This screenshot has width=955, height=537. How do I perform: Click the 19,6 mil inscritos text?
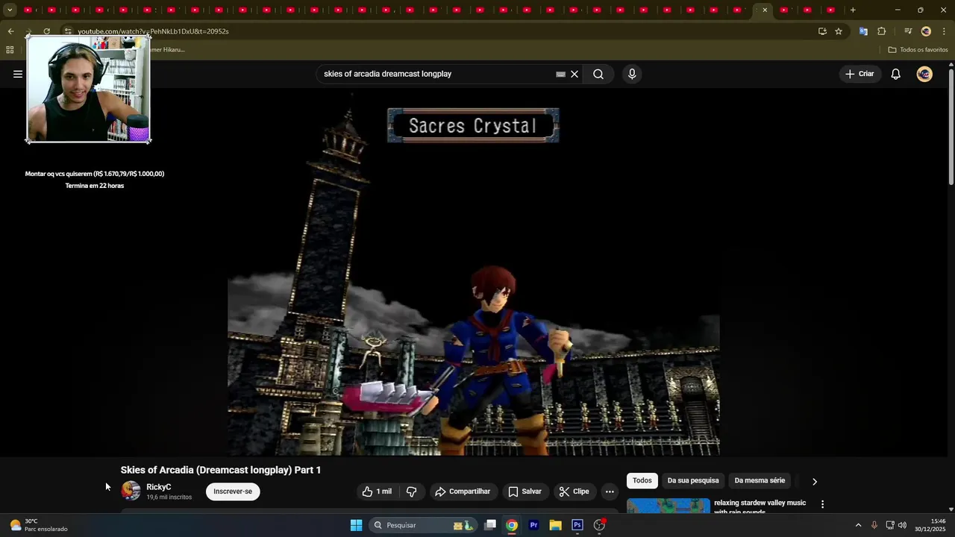[169, 497]
